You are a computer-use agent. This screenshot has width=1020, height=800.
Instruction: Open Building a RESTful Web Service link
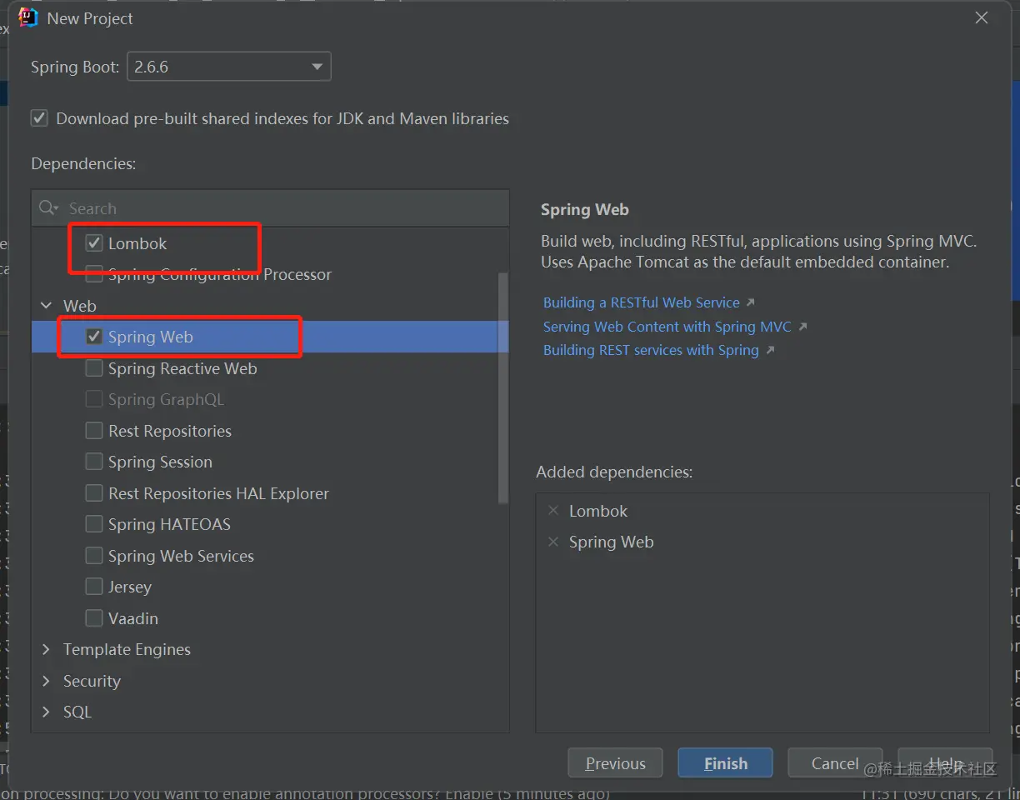click(x=642, y=302)
